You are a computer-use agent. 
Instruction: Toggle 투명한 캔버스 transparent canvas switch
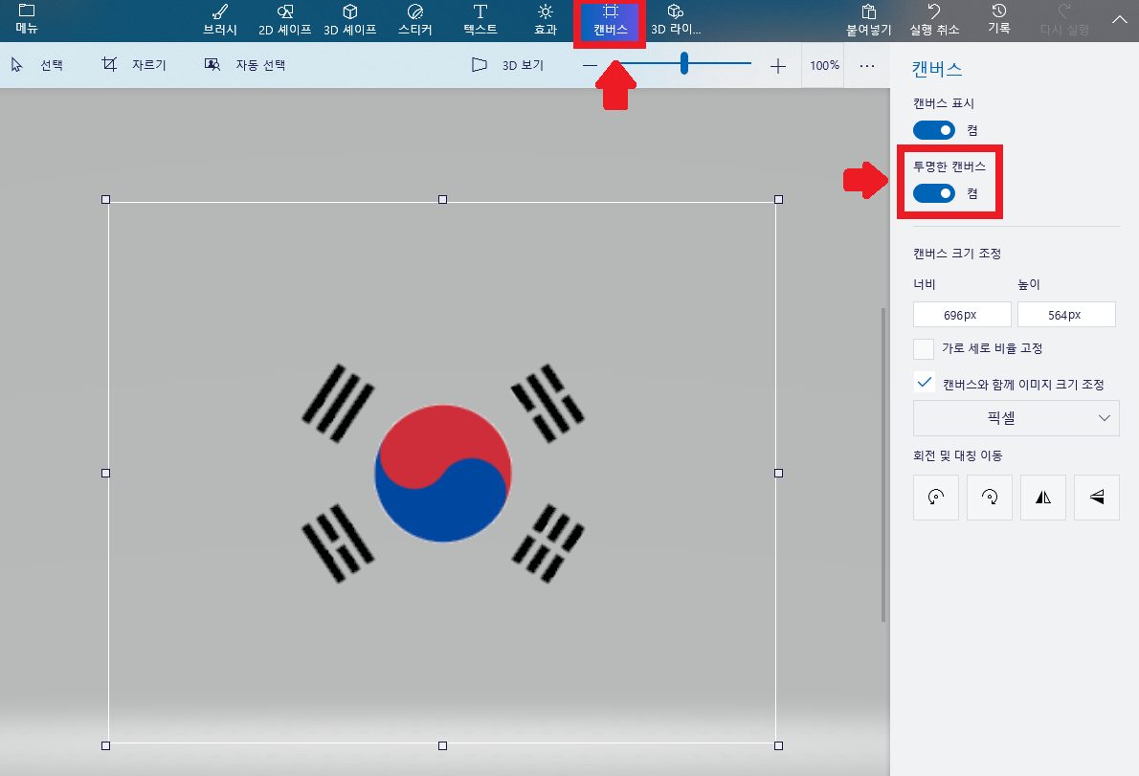(934, 193)
